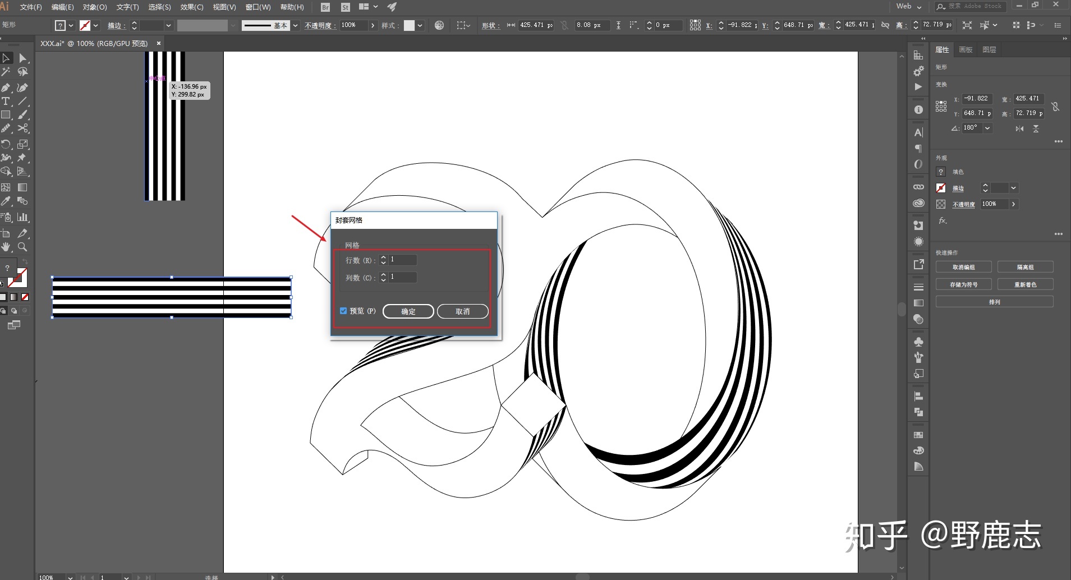Viewport: 1071px width, 580px height.
Task: Select the Paintbrush tool
Action: point(22,114)
